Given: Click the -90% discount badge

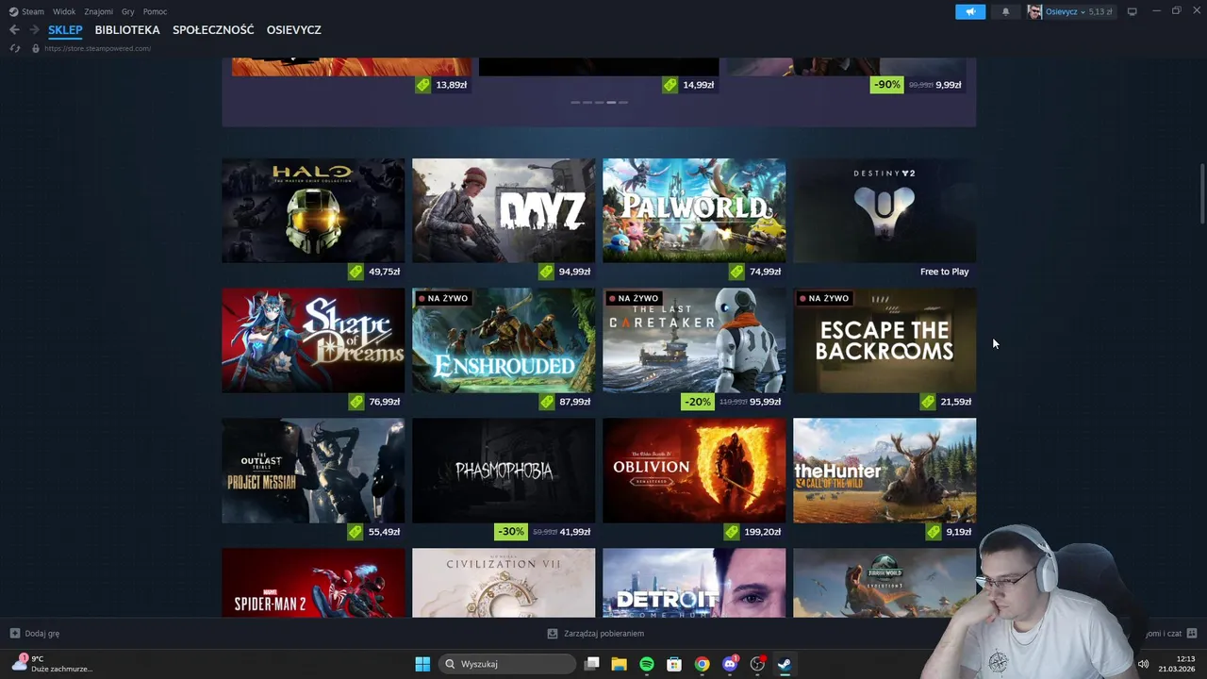Looking at the screenshot, I should tap(886, 85).
